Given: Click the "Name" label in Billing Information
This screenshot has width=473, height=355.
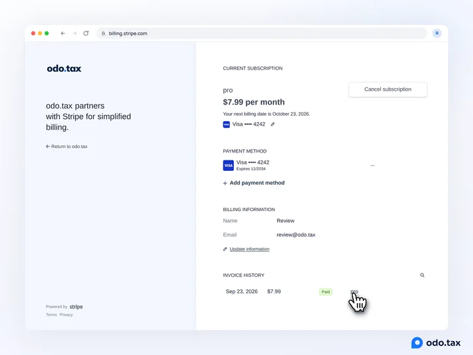Looking at the screenshot, I should pos(230,221).
